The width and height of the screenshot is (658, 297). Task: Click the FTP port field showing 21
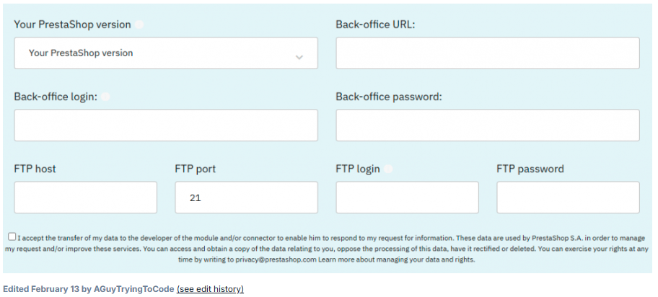[246, 198]
